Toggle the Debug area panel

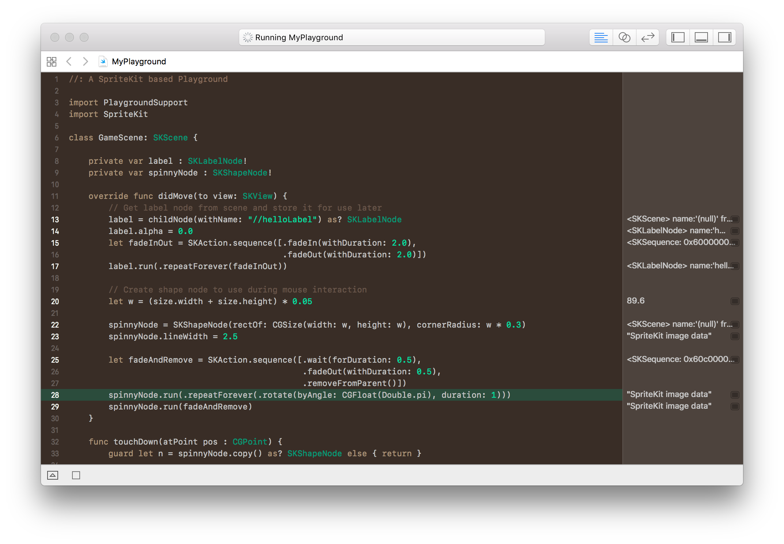[701, 37]
